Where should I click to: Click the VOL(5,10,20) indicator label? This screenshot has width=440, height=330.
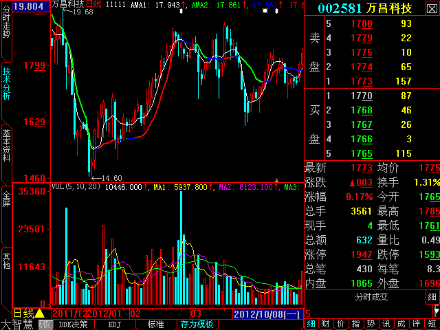tap(76, 186)
